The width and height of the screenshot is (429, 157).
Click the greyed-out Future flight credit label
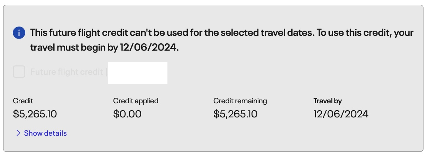pyautogui.click(x=66, y=72)
